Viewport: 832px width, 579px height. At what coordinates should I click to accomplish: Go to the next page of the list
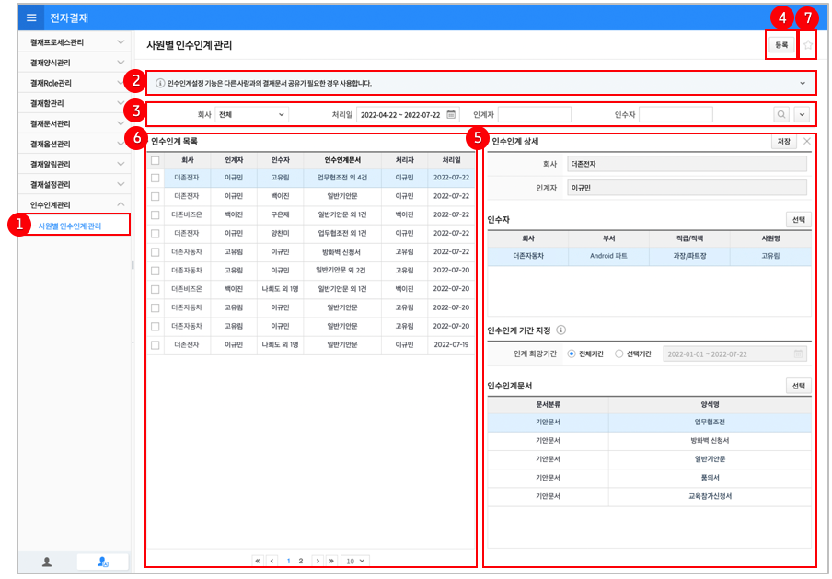click(x=318, y=561)
